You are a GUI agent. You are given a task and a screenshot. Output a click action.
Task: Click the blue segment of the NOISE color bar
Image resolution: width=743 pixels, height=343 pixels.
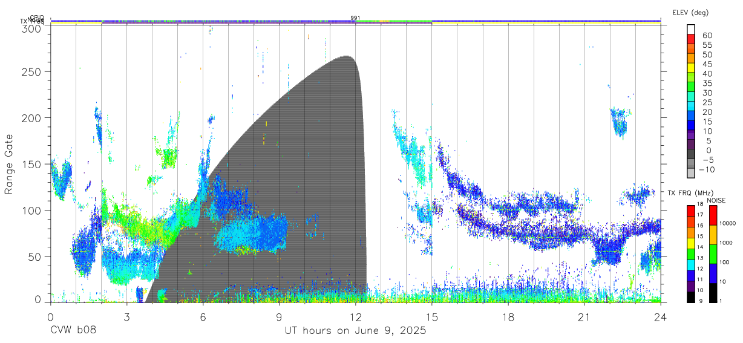712,273
